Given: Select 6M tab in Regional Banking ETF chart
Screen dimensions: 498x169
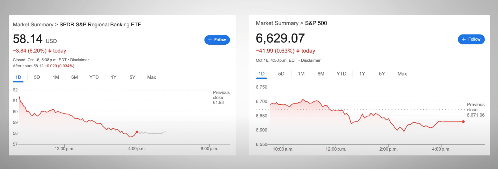Looking at the screenshot, I should tap(75, 77).
